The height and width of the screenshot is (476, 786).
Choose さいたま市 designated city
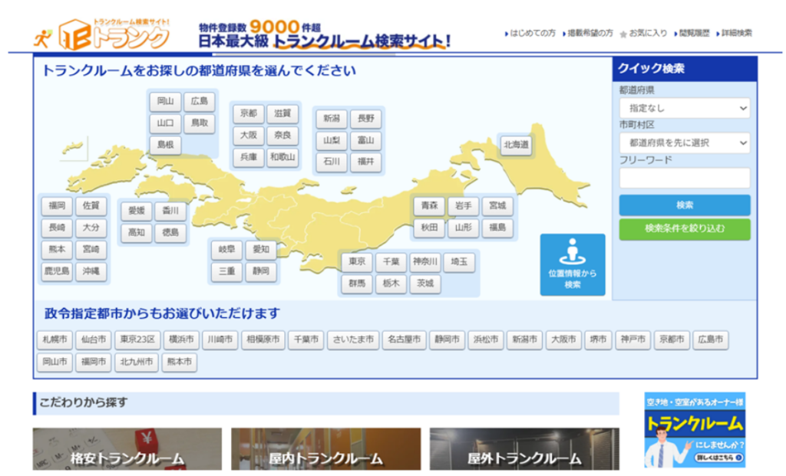[353, 340]
